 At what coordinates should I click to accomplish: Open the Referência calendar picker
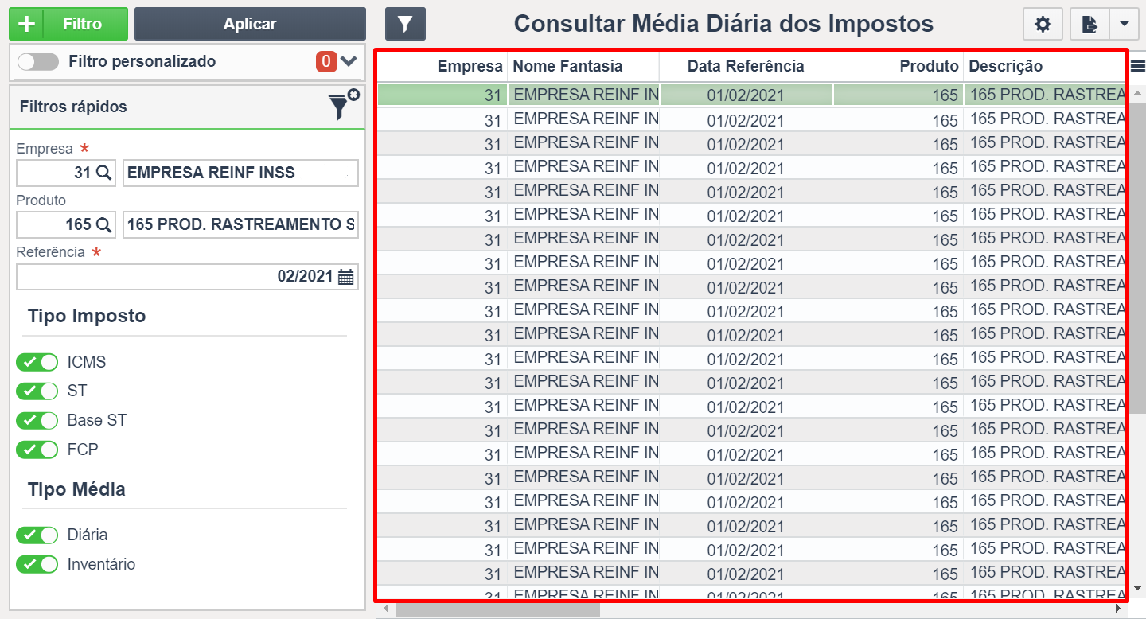[x=346, y=277]
